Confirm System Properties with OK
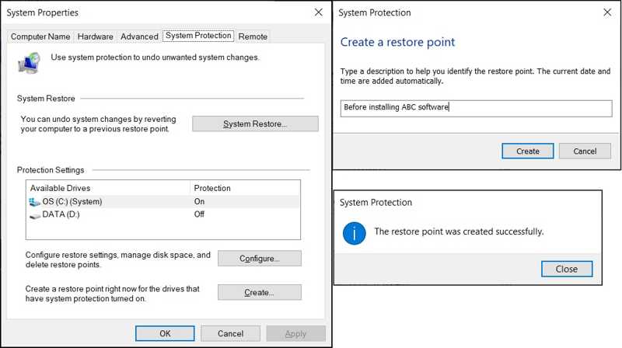Viewport: 622px width, 348px height. pos(165,333)
